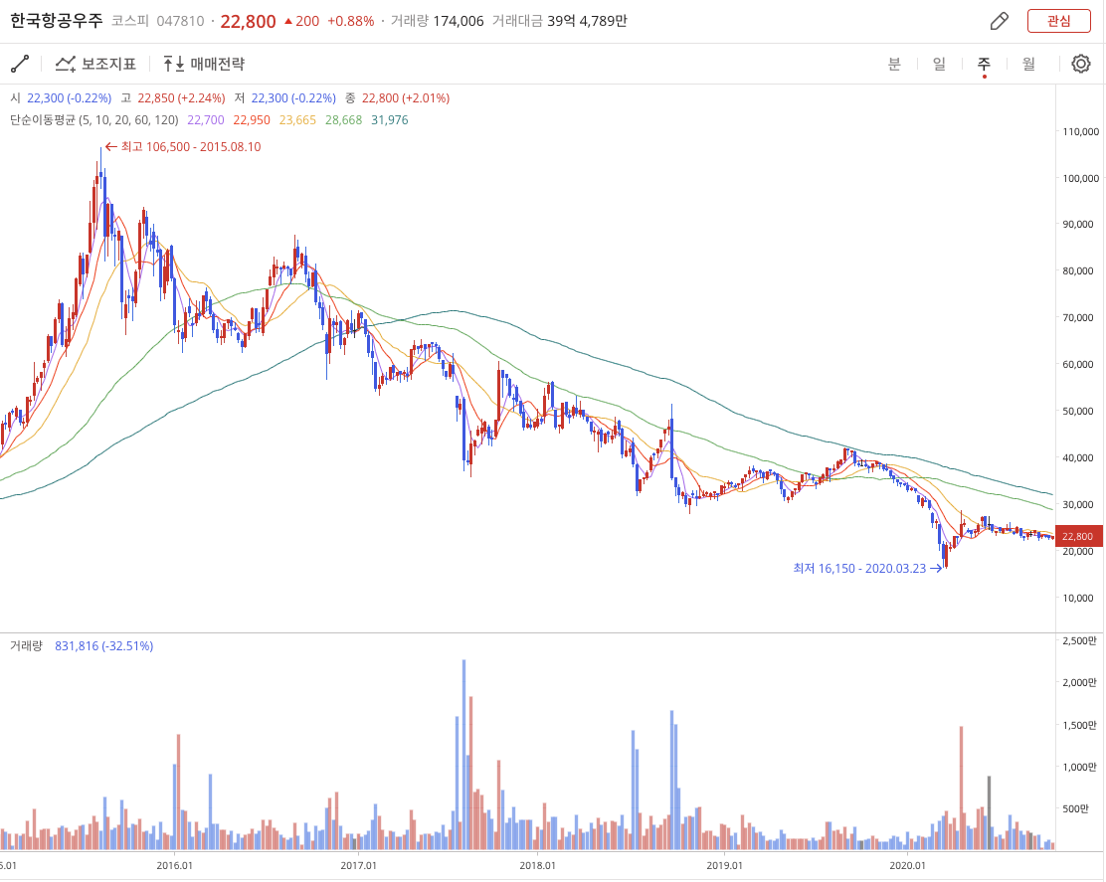1106x882 pixels.
Task: Click the 2,500만 volume axis label
Action: (1080, 641)
